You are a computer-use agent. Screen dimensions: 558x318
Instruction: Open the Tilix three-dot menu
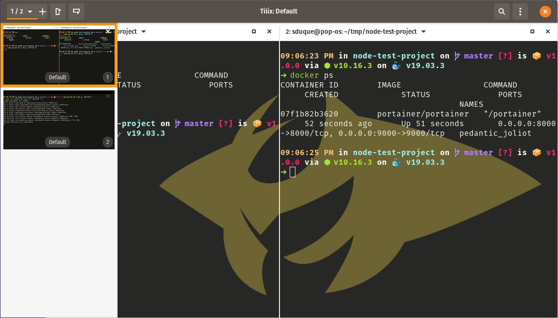(520, 12)
